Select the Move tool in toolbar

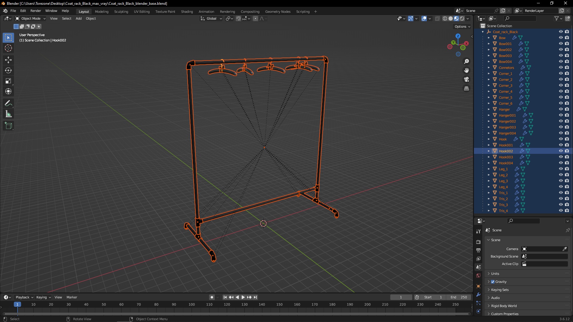point(8,60)
